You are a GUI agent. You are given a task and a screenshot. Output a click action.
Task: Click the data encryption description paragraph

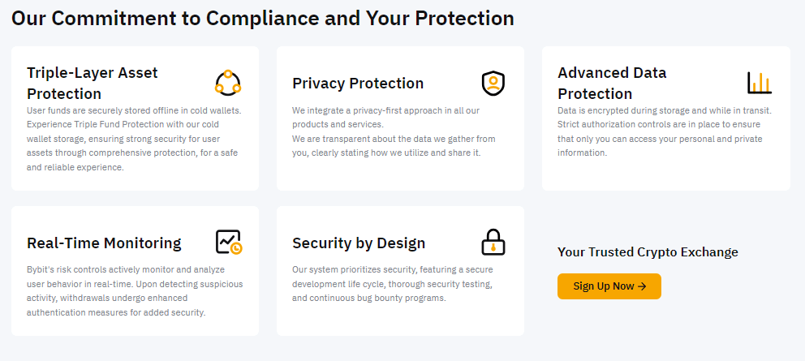665,131
